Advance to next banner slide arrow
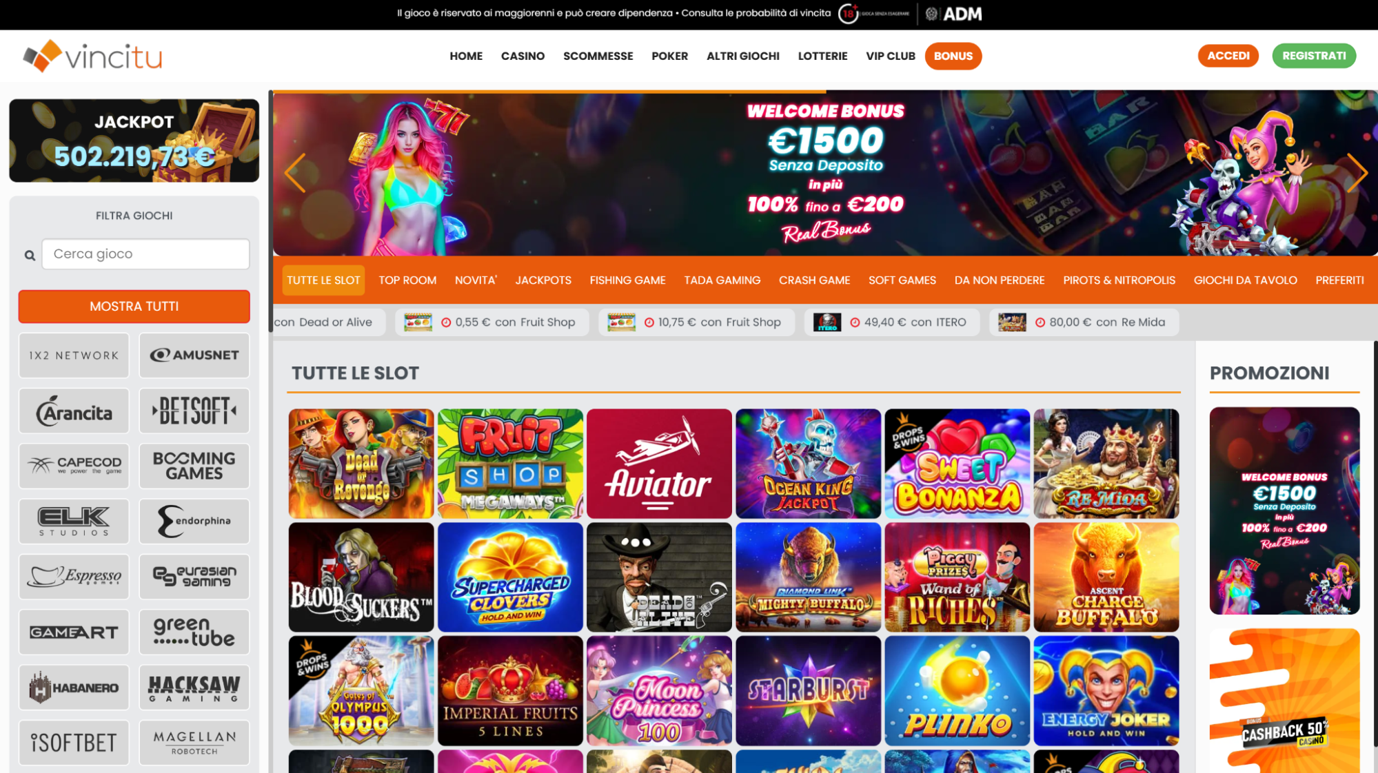 (x=1357, y=172)
